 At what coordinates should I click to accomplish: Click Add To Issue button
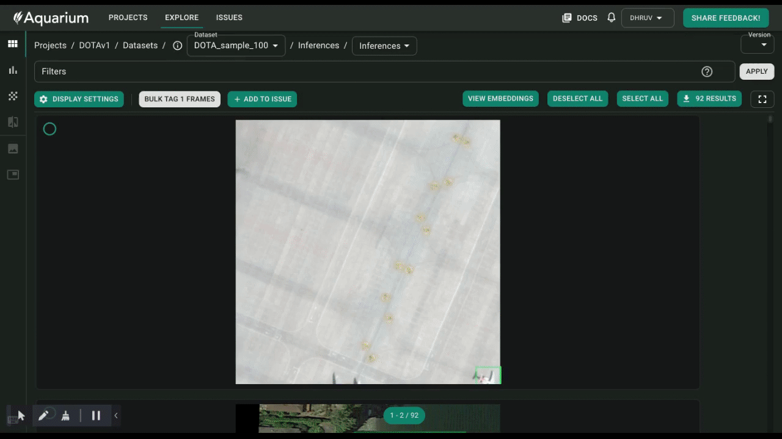coord(262,99)
